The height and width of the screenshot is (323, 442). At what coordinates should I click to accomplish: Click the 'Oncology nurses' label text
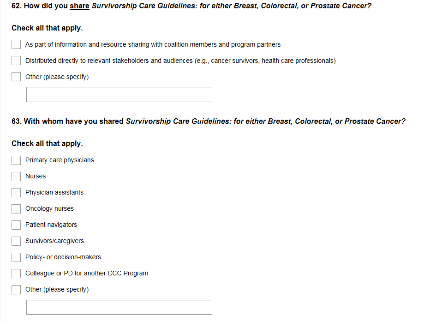pos(49,208)
